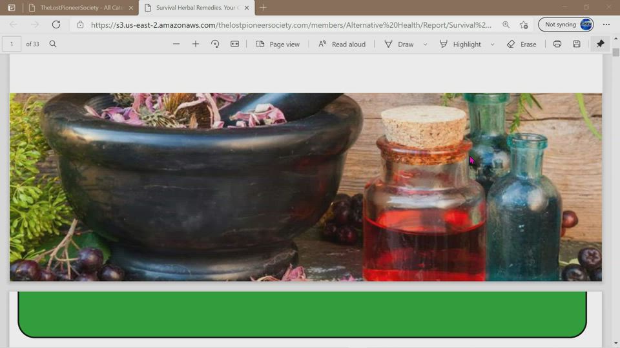
Task: Expand the Highlight color dropdown arrow
Action: (492, 44)
